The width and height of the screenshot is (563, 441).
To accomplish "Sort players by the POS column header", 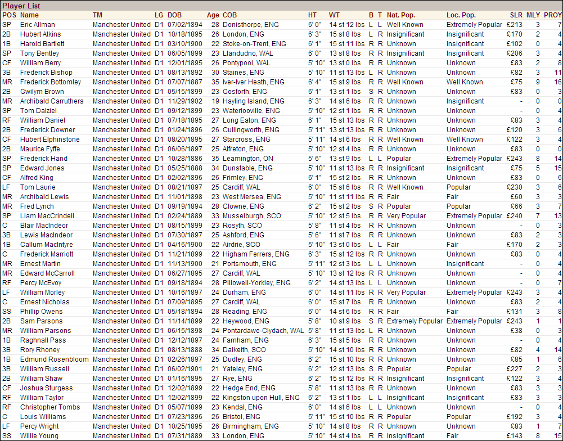I will [x=8, y=15].
